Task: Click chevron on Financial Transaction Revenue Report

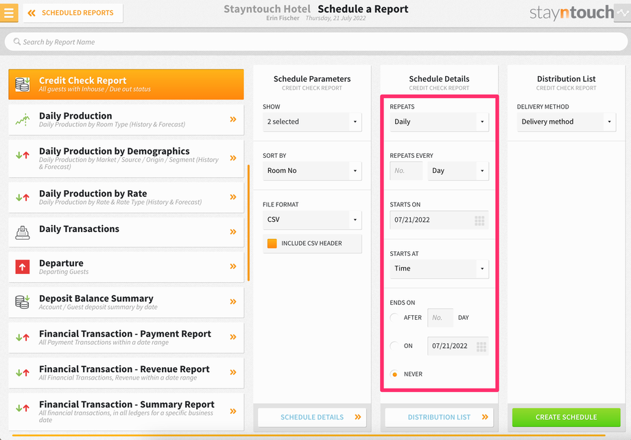Action: [x=233, y=372]
